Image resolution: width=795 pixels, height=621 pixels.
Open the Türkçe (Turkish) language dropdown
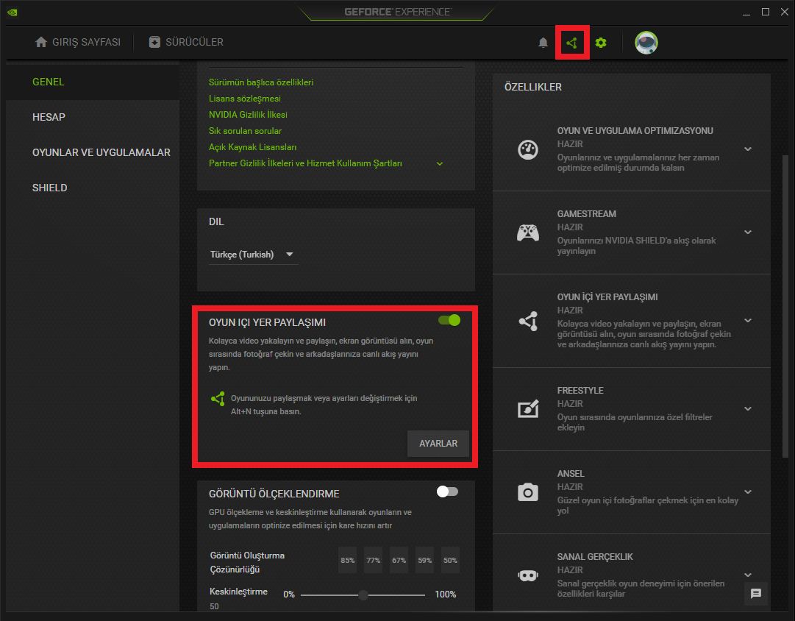[252, 255]
